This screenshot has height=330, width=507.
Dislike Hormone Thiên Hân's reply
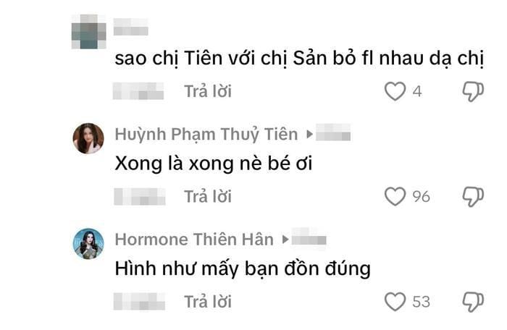pos(473,302)
